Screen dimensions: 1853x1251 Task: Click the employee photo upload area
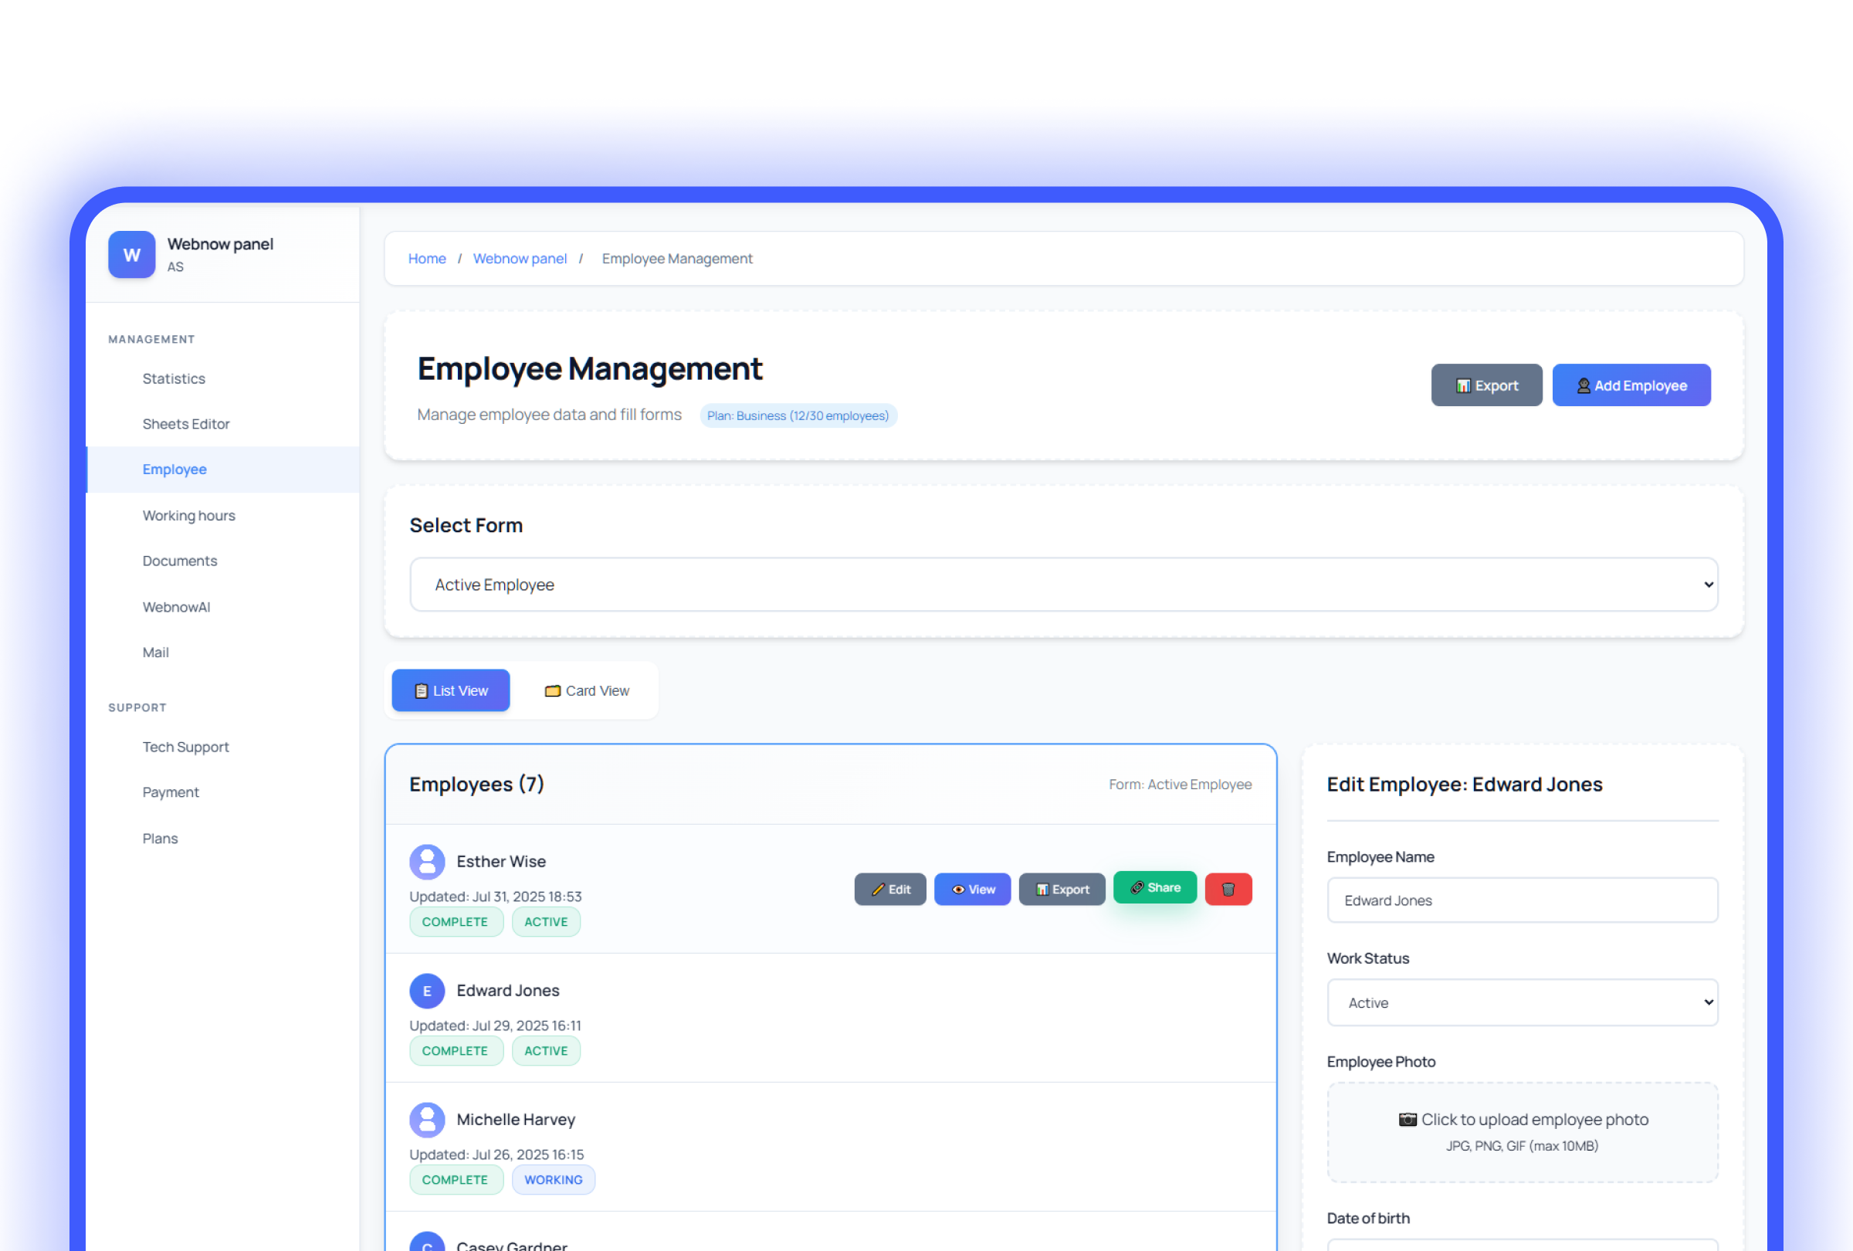click(1522, 1131)
